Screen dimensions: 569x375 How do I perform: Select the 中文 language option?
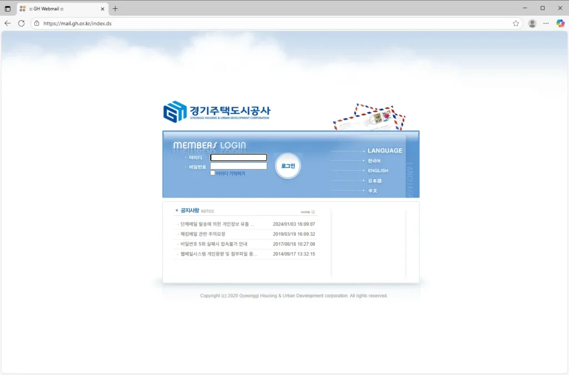tap(374, 190)
